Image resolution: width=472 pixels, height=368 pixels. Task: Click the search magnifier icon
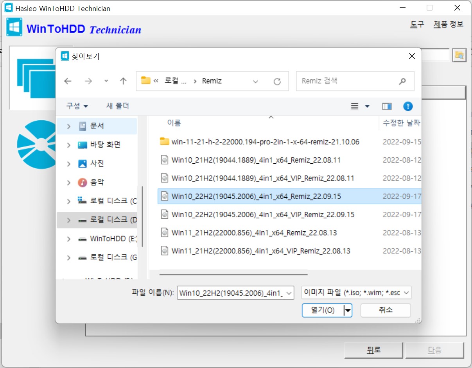[x=402, y=81]
